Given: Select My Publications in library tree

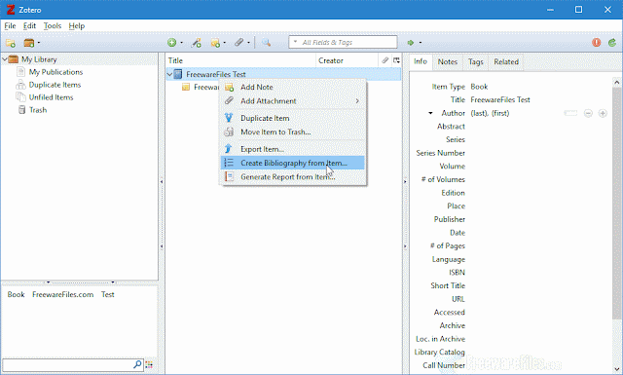Looking at the screenshot, I should [55, 72].
